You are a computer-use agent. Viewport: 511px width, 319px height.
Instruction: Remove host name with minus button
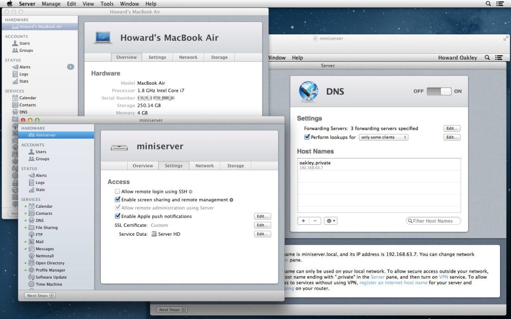pyautogui.click(x=315, y=221)
